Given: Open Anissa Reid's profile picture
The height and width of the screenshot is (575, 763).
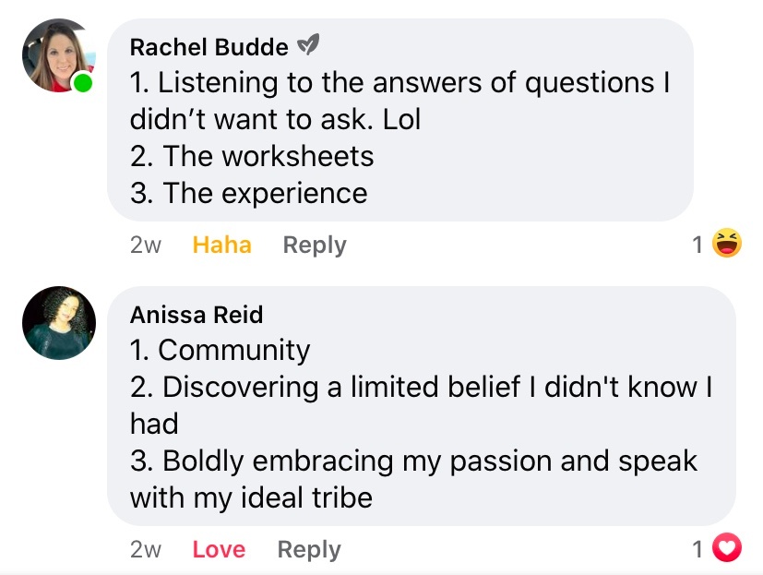Looking at the screenshot, I should (x=59, y=322).
